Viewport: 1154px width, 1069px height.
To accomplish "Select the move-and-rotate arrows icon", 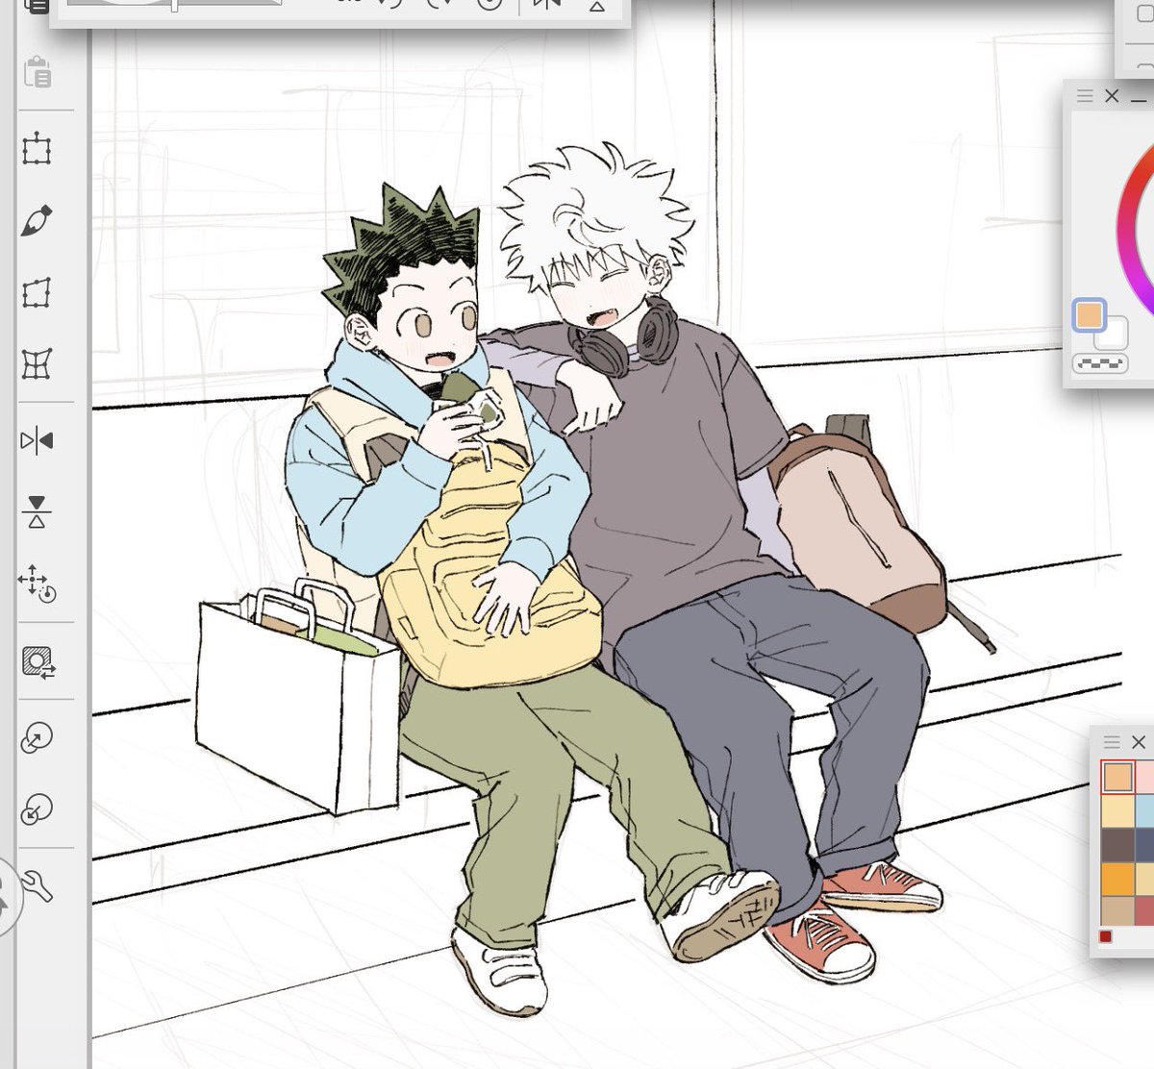I will tap(37, 584).
